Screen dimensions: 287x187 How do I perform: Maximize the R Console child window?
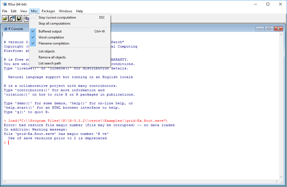pyautogui.click(x=269, y=29)
